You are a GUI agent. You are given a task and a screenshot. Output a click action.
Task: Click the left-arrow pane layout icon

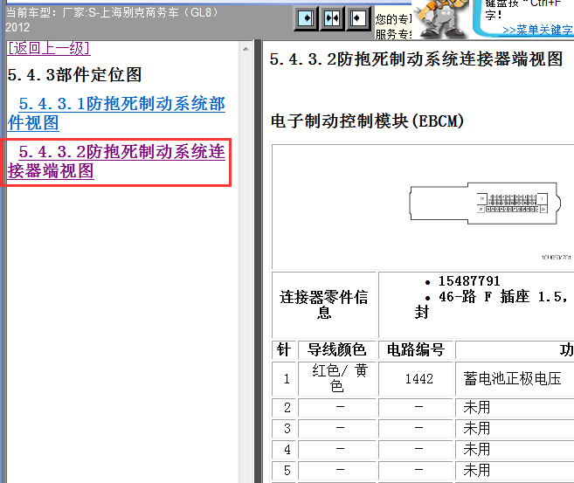point(358,18)
